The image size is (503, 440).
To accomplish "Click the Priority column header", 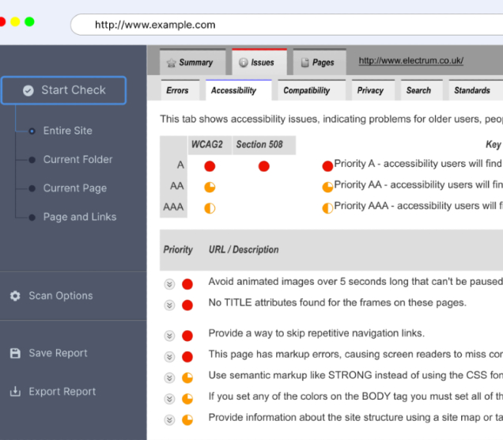I will pos(178,250).
